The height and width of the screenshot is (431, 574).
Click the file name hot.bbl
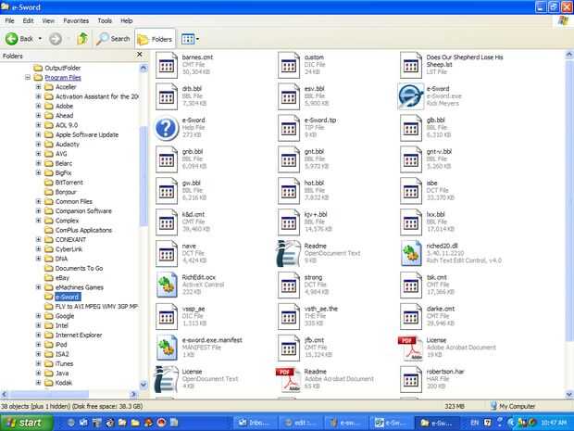tap(314, 183)
